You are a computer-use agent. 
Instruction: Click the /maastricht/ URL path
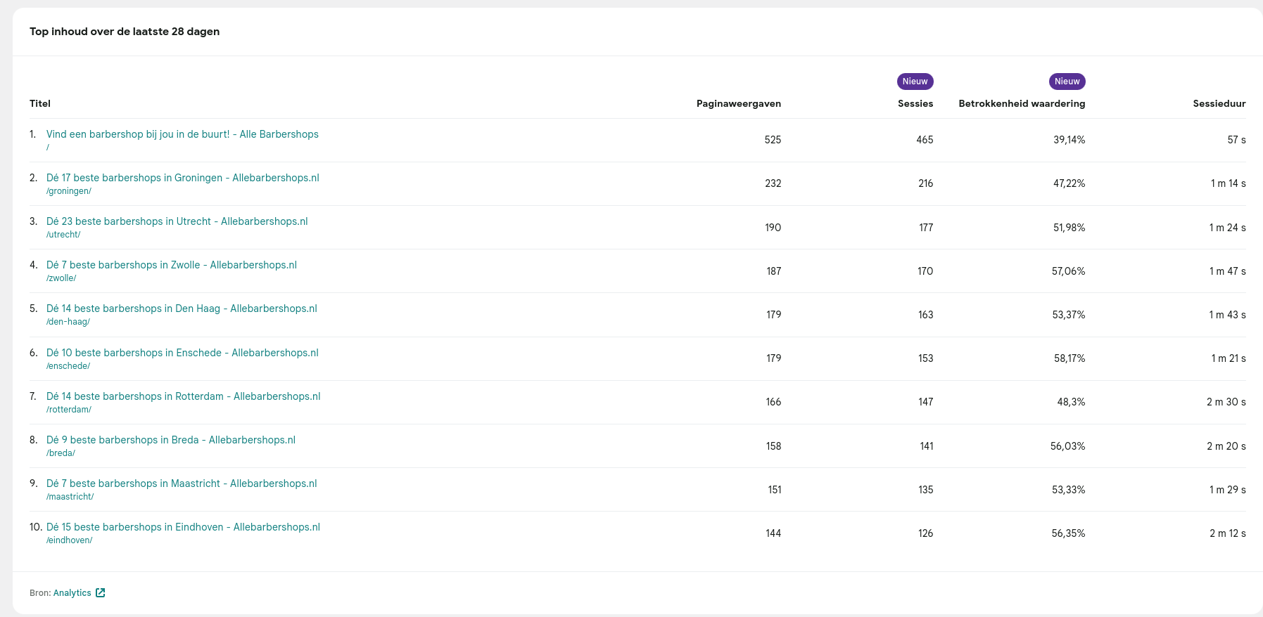[70, 497]
